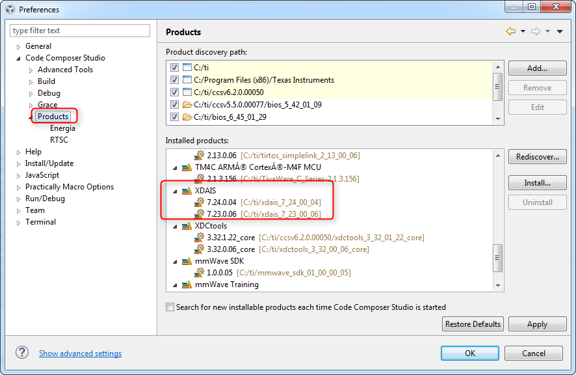Collapse the Code Composer Studio tree node
The image size is (576, 375).
point(18,58)
